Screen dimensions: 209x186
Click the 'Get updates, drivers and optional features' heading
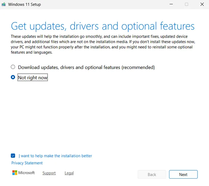103,26
